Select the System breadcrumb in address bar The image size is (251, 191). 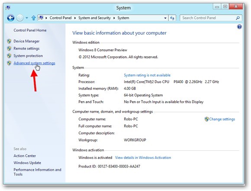coord(123,18)
